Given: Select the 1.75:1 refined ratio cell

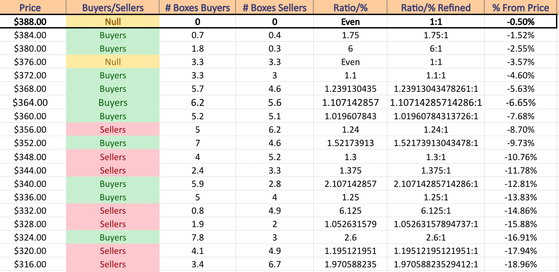Looking at the screenshot, I should [x=436, y=35].
